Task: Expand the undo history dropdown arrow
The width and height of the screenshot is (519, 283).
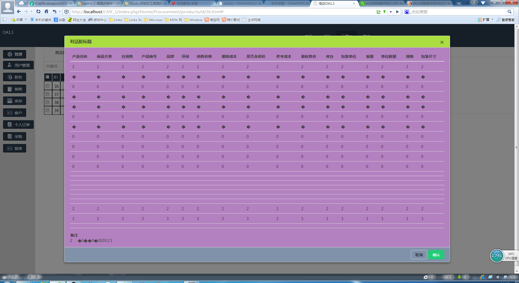Action: pos(60,12)
